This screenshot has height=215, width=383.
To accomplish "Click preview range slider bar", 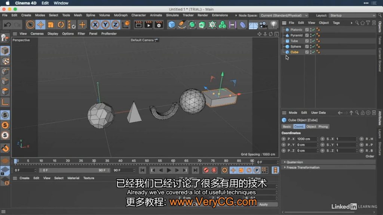I will click(x=74, y=170).
